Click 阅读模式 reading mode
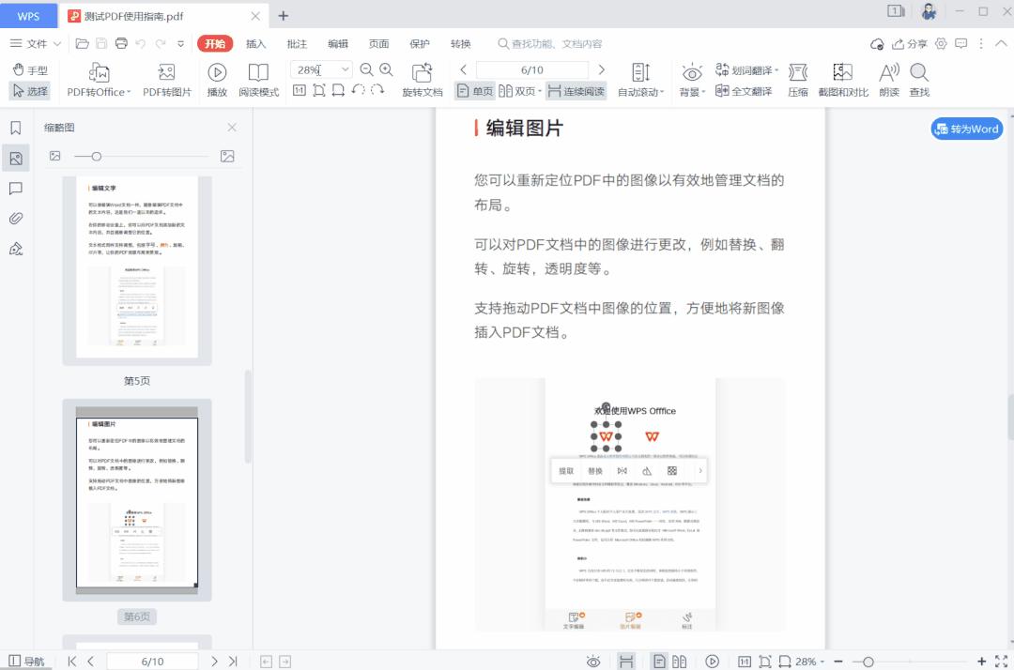Viewport: 1014px width, 670px height. point(259,79)
